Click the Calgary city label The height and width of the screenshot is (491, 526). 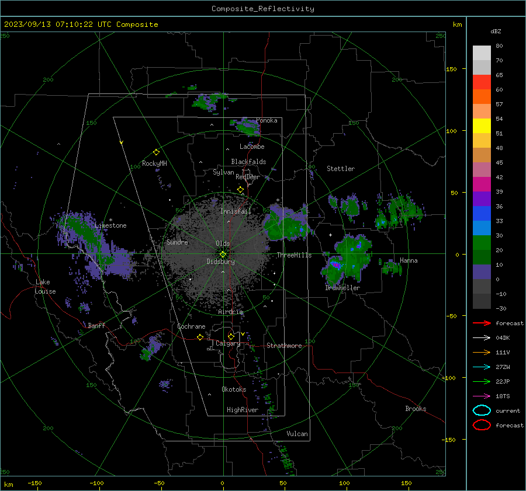228,343
